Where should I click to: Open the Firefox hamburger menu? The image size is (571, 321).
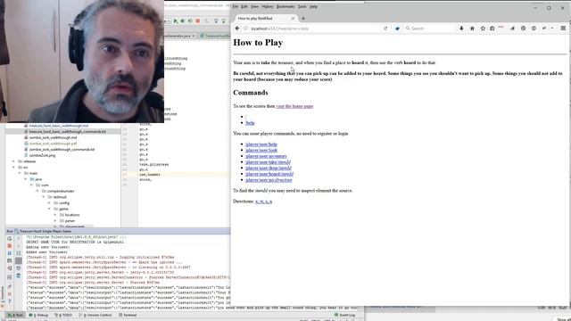[563, 29]
